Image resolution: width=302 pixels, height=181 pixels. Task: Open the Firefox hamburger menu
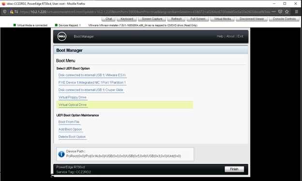297,12
